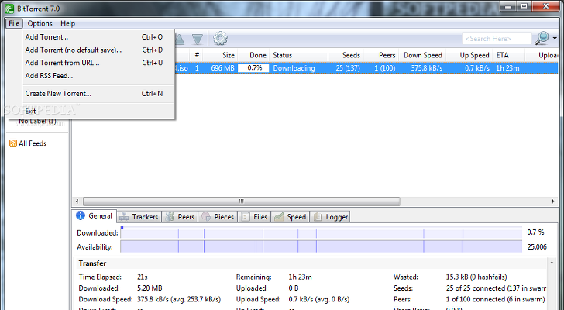The height and width of the screenshot is (310, 564).
Task: Open the Speed graph tab
Action: coord(291,217)
